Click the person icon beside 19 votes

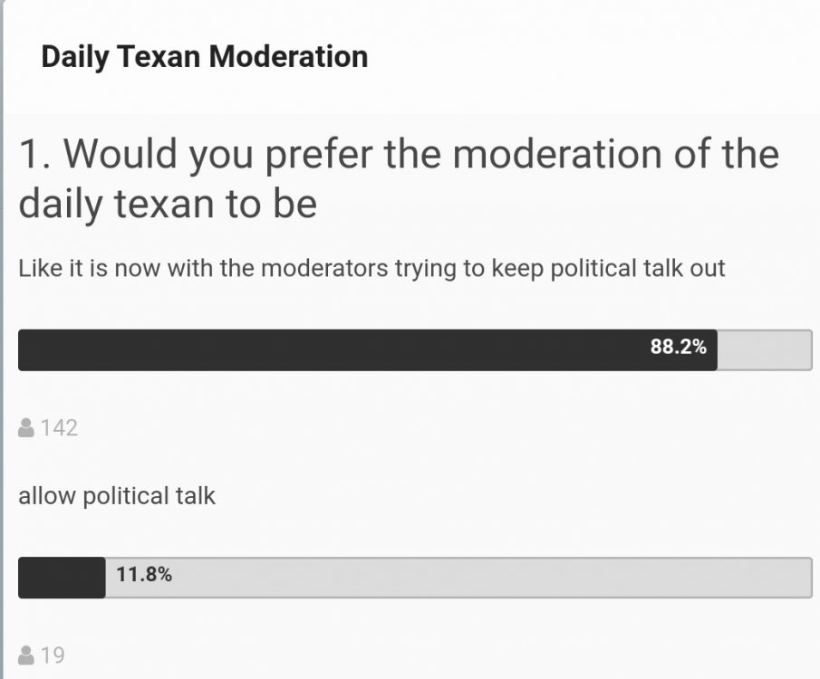(26, 655)
